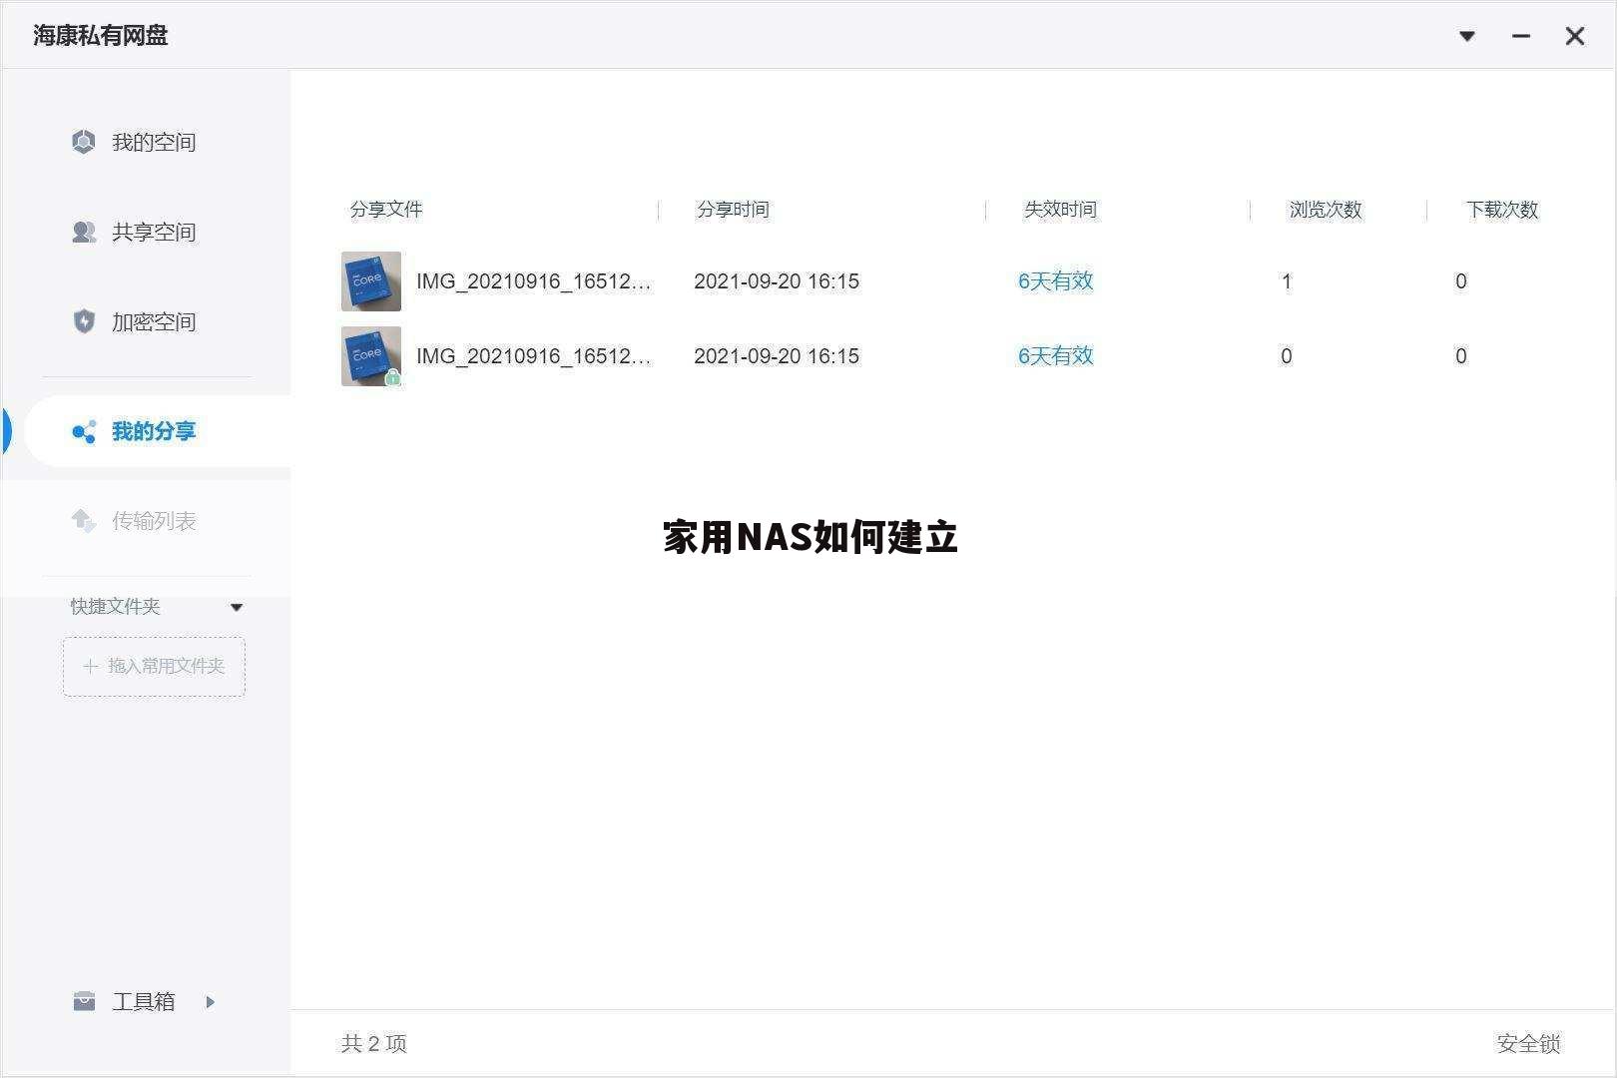Click the lock badge on the second shared image
Image resolution: width=1617 pixels, height=1078 pixels.
click(394, 378)
